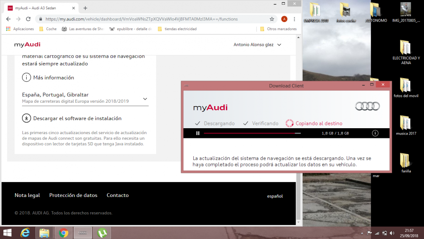Image resolution: width=424 pixels, height=239 pixels.
Task: Open the volume icon in system tray
Action: tap(392, 233)
